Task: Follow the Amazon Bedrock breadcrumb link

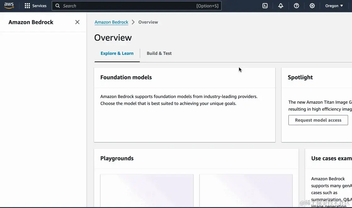Action: pyautogui.click(x=111, y=22)
